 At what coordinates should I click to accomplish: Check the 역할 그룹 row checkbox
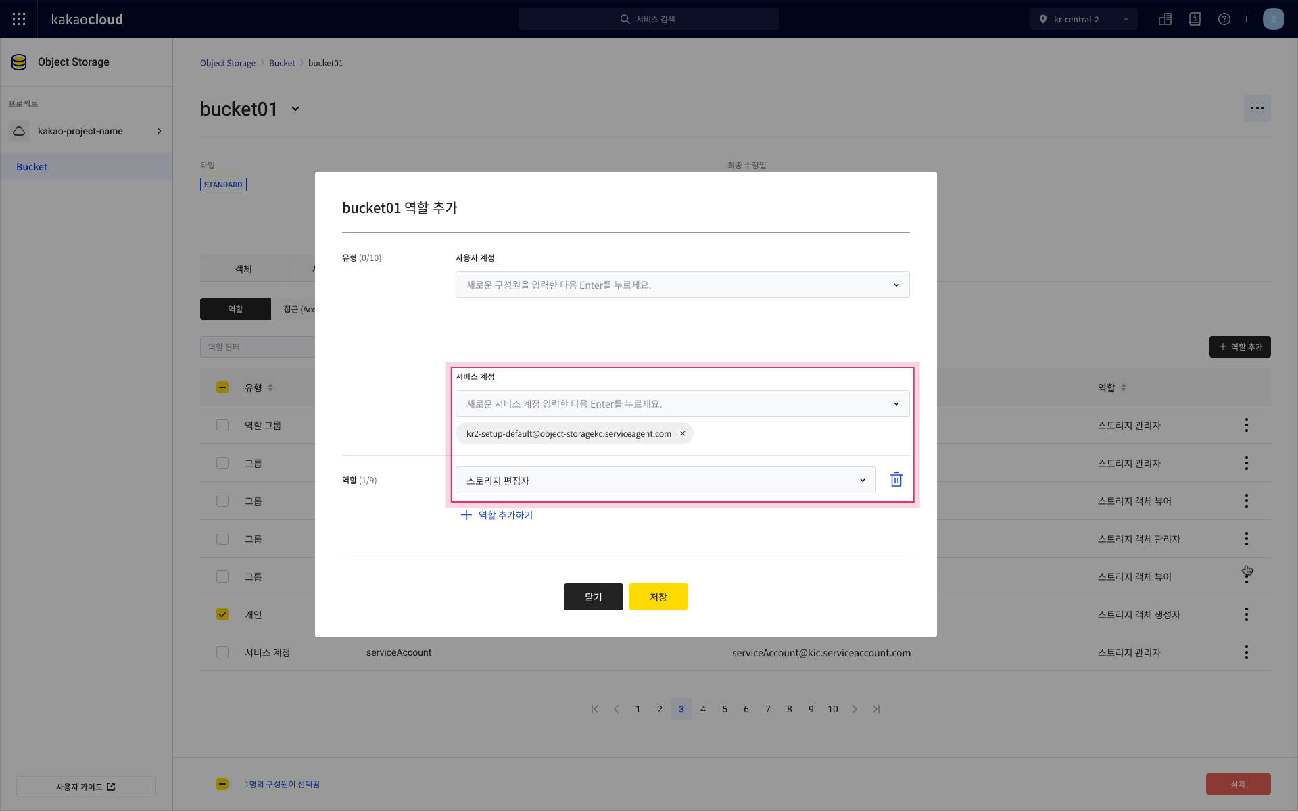(x=222, y=425)
